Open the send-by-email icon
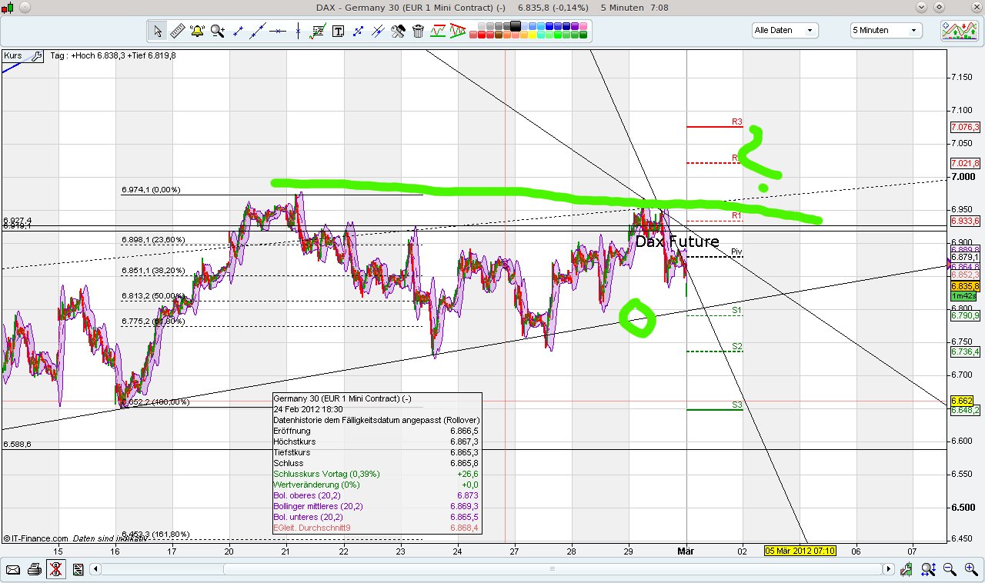 tap(13, 569)
